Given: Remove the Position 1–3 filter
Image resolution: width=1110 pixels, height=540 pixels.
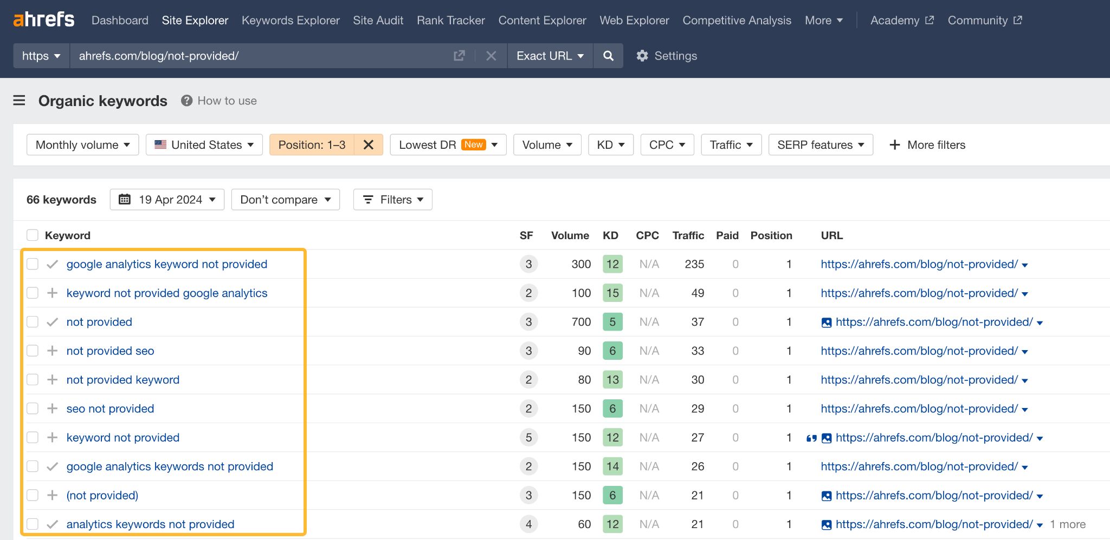Looking at the screenshot, I should (369, 144).
